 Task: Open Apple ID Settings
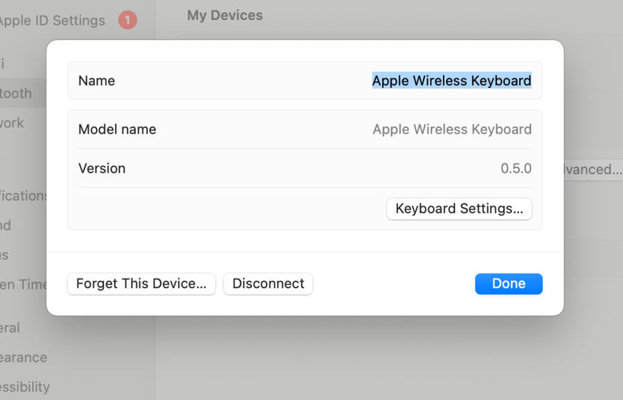pyautogui.click(x=52, y=20)
